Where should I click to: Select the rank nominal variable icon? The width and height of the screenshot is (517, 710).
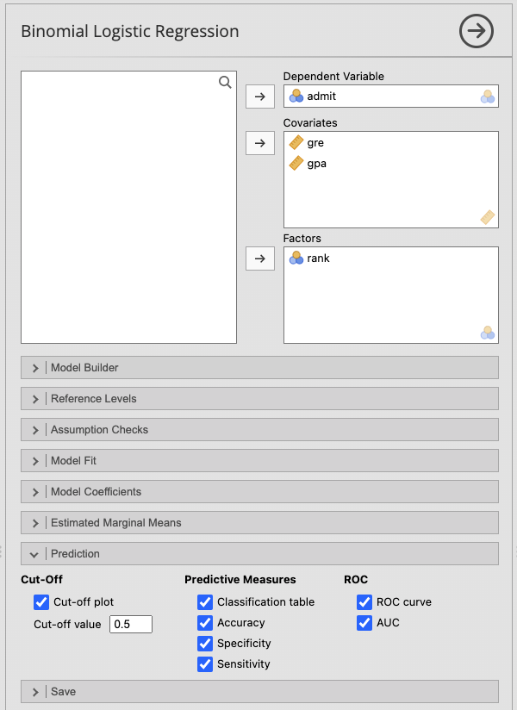tap(296, 258)
